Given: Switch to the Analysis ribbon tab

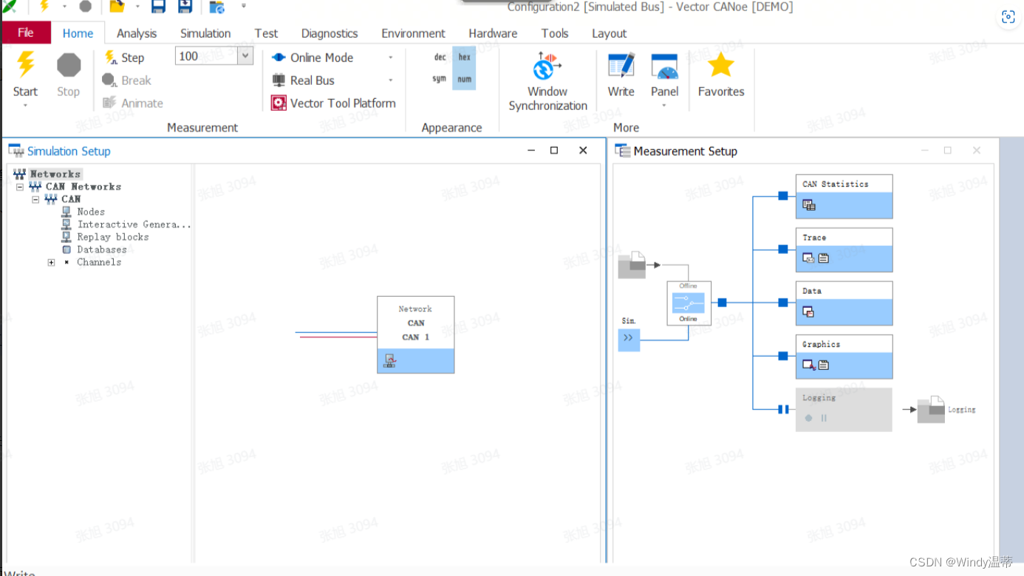Looking at the screenshot, I should tap(137, 33).
